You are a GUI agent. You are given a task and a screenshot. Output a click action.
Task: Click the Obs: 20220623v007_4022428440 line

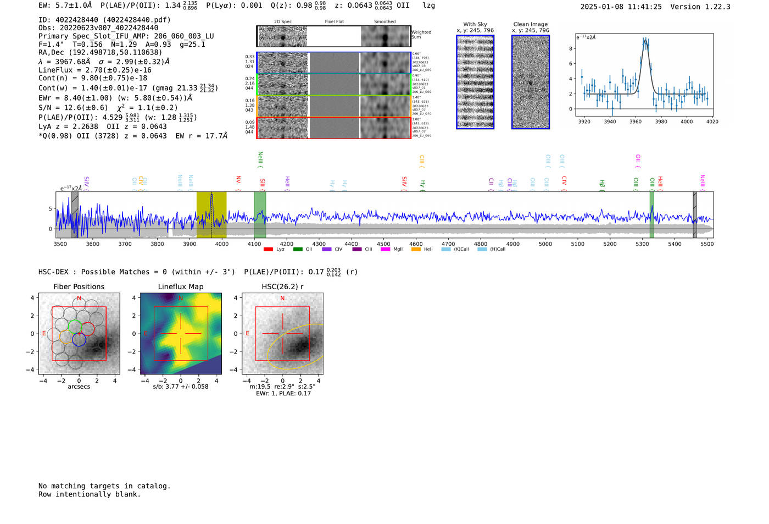click(98, 28)
